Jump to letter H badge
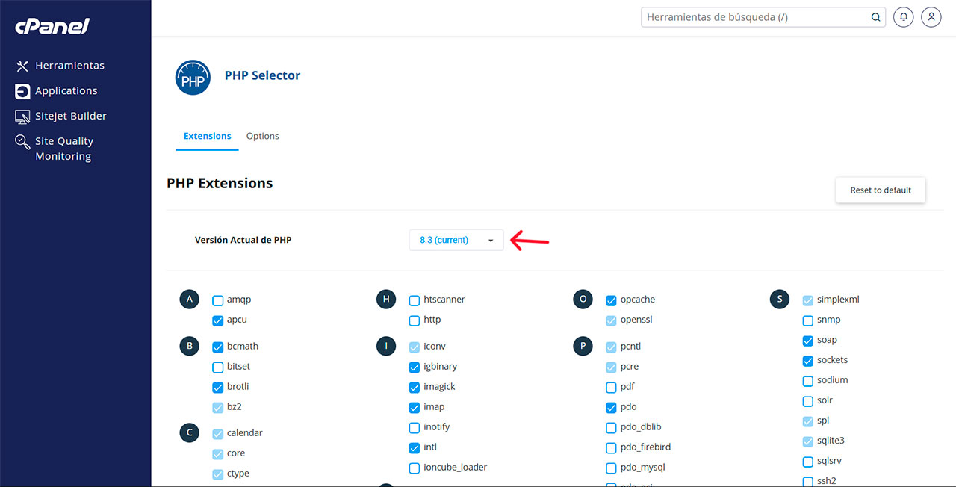The image size is (956, 487). tap(386, 300)
